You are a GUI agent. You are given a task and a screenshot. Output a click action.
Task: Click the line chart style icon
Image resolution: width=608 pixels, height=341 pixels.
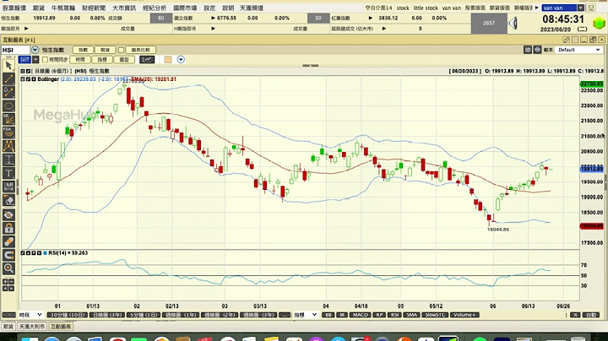(147, 59)
